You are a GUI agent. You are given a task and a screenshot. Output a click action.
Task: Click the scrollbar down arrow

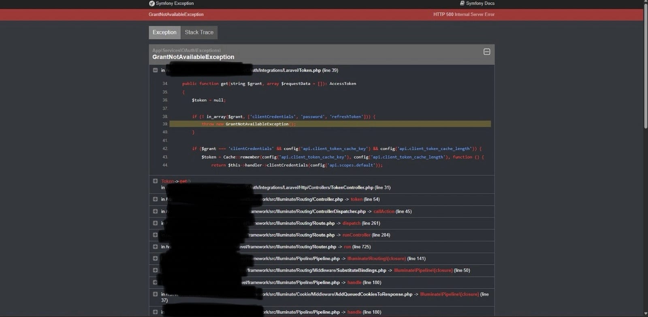(x=646, y=314)
